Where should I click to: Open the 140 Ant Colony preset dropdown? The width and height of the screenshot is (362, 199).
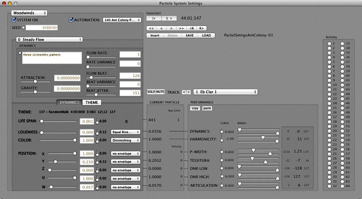click(122, 20)
